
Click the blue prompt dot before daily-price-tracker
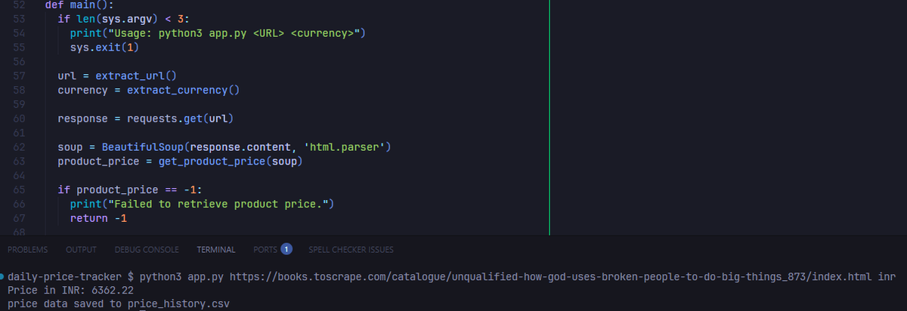tap(3, 276)
